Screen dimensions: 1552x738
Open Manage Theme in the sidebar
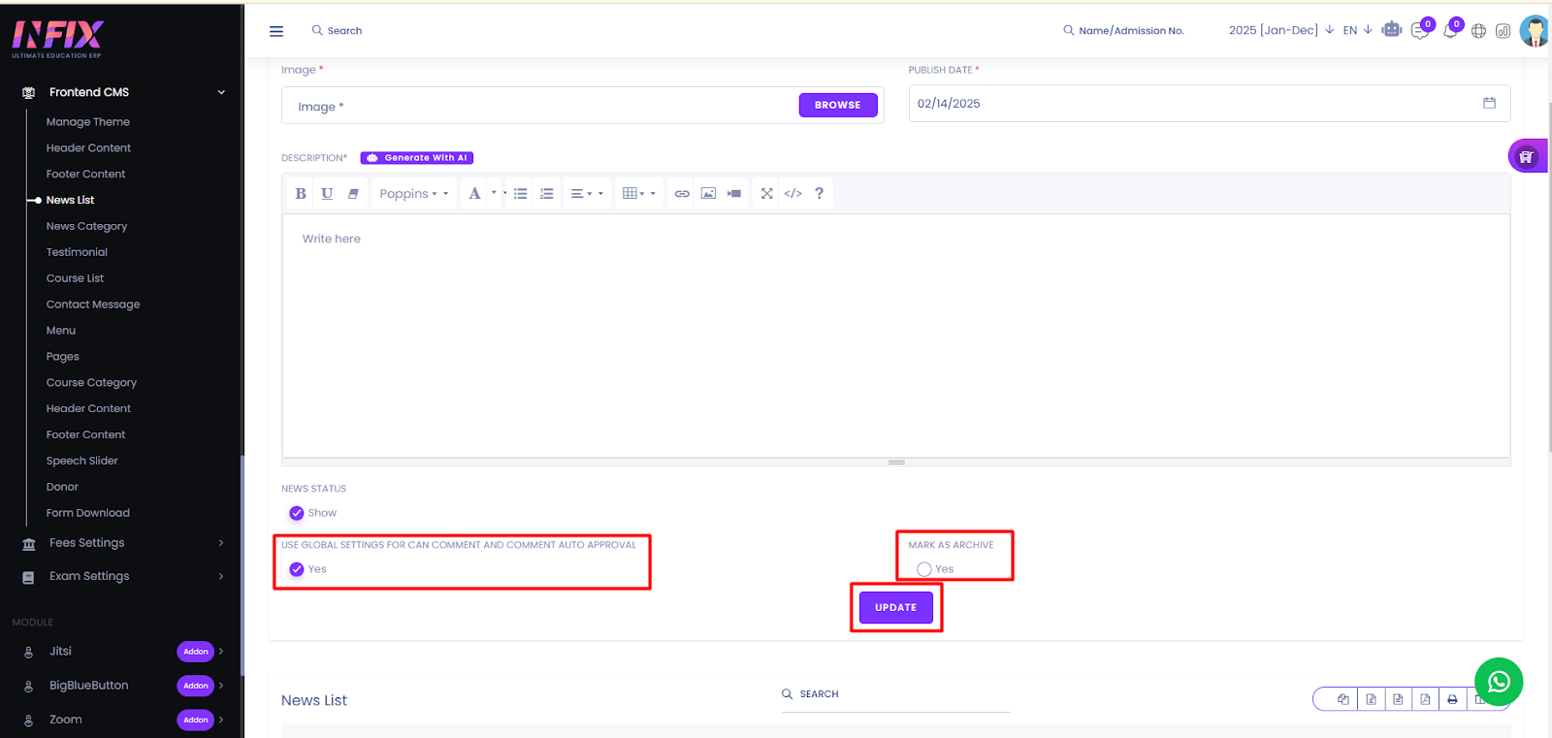88,122
